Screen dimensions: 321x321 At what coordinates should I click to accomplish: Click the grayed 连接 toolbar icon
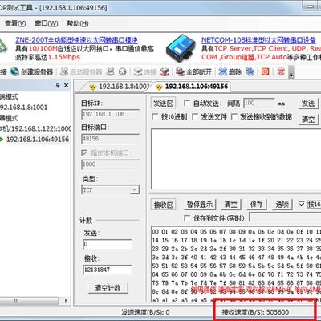tap(138, 71)
